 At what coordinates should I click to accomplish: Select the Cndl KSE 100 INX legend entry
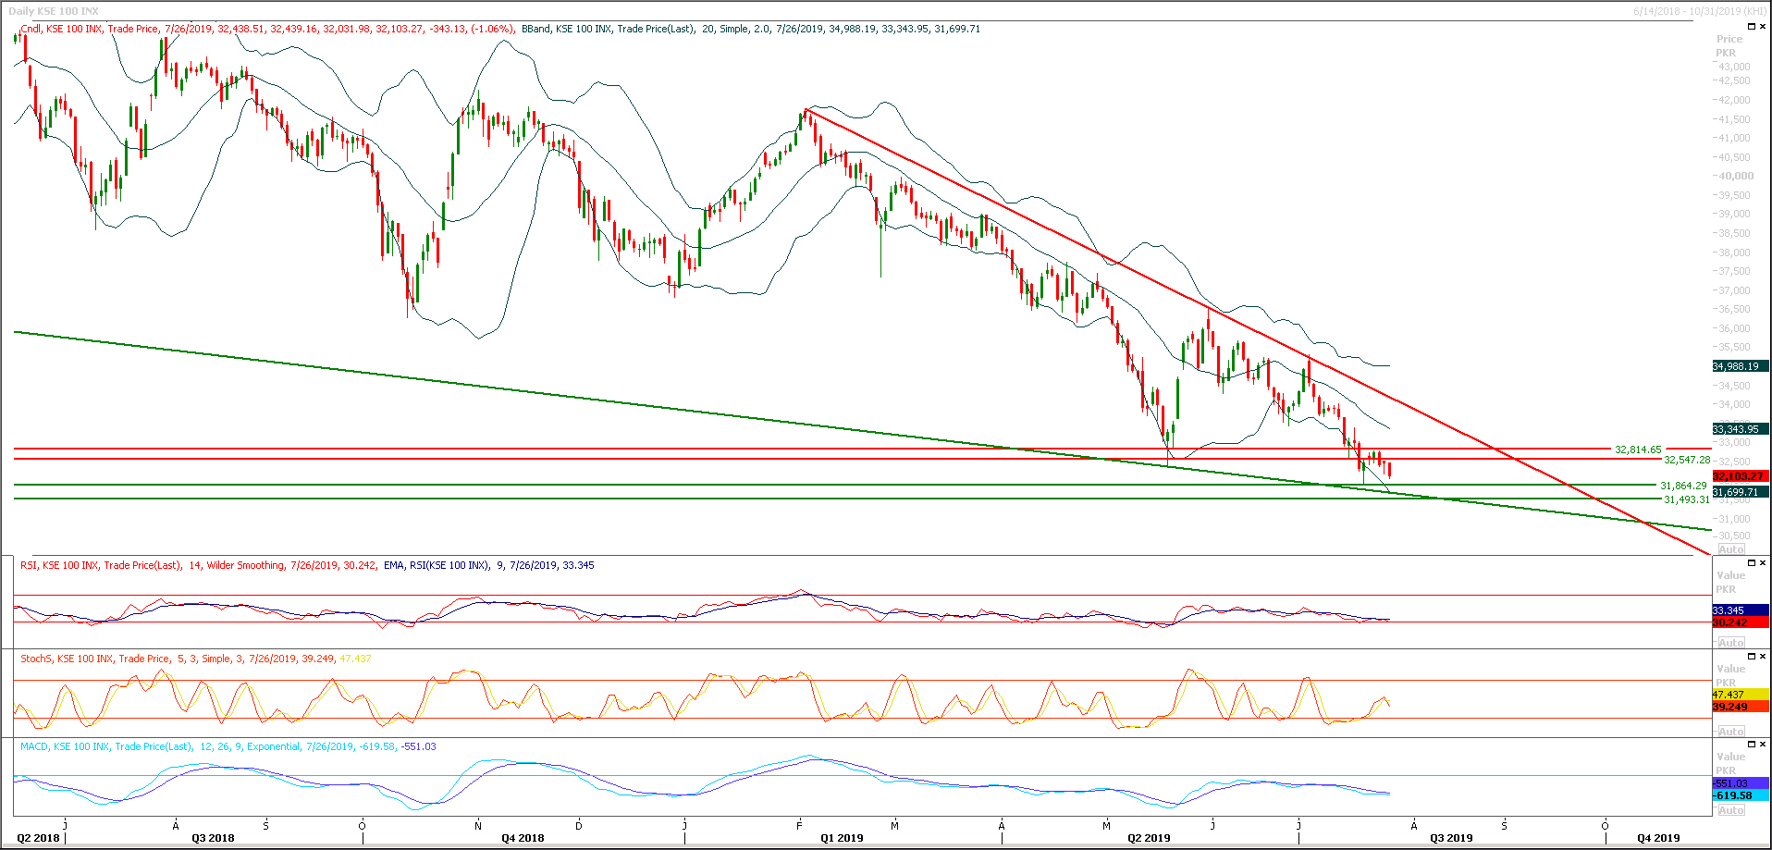coord(60,29)
